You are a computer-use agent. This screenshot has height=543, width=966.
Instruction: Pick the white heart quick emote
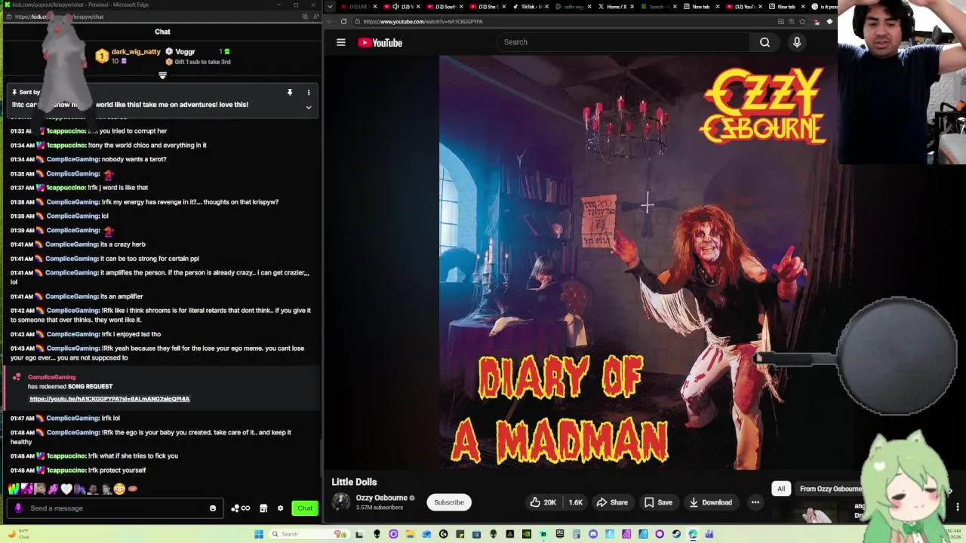[66, 489]
